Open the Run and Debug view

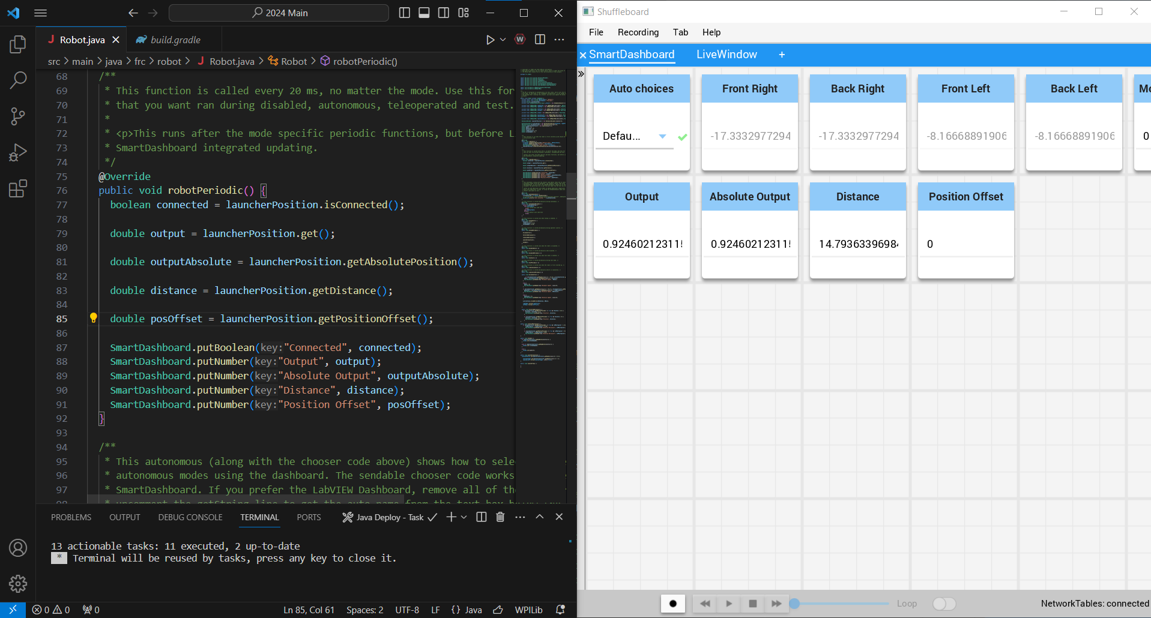click(x=18, y=152)
